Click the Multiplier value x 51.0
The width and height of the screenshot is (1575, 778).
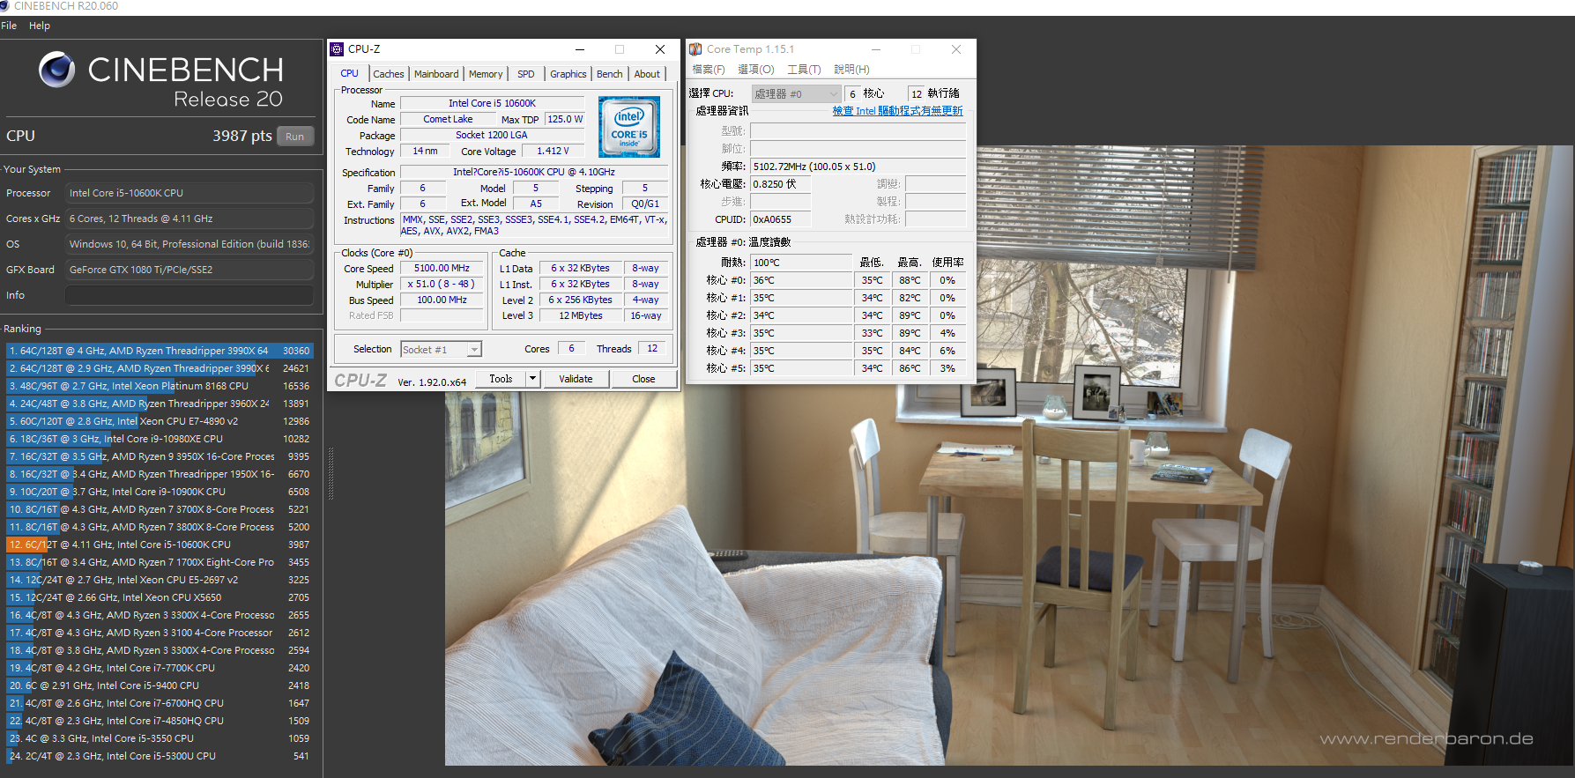tap(442, 284)
